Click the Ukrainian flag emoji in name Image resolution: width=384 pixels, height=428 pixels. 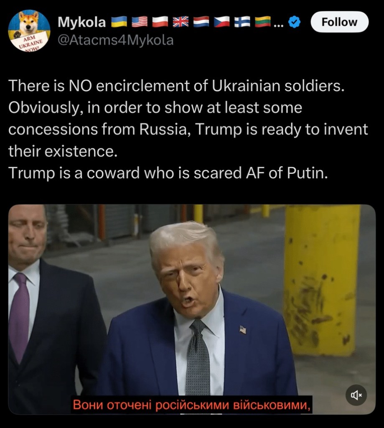119,22
